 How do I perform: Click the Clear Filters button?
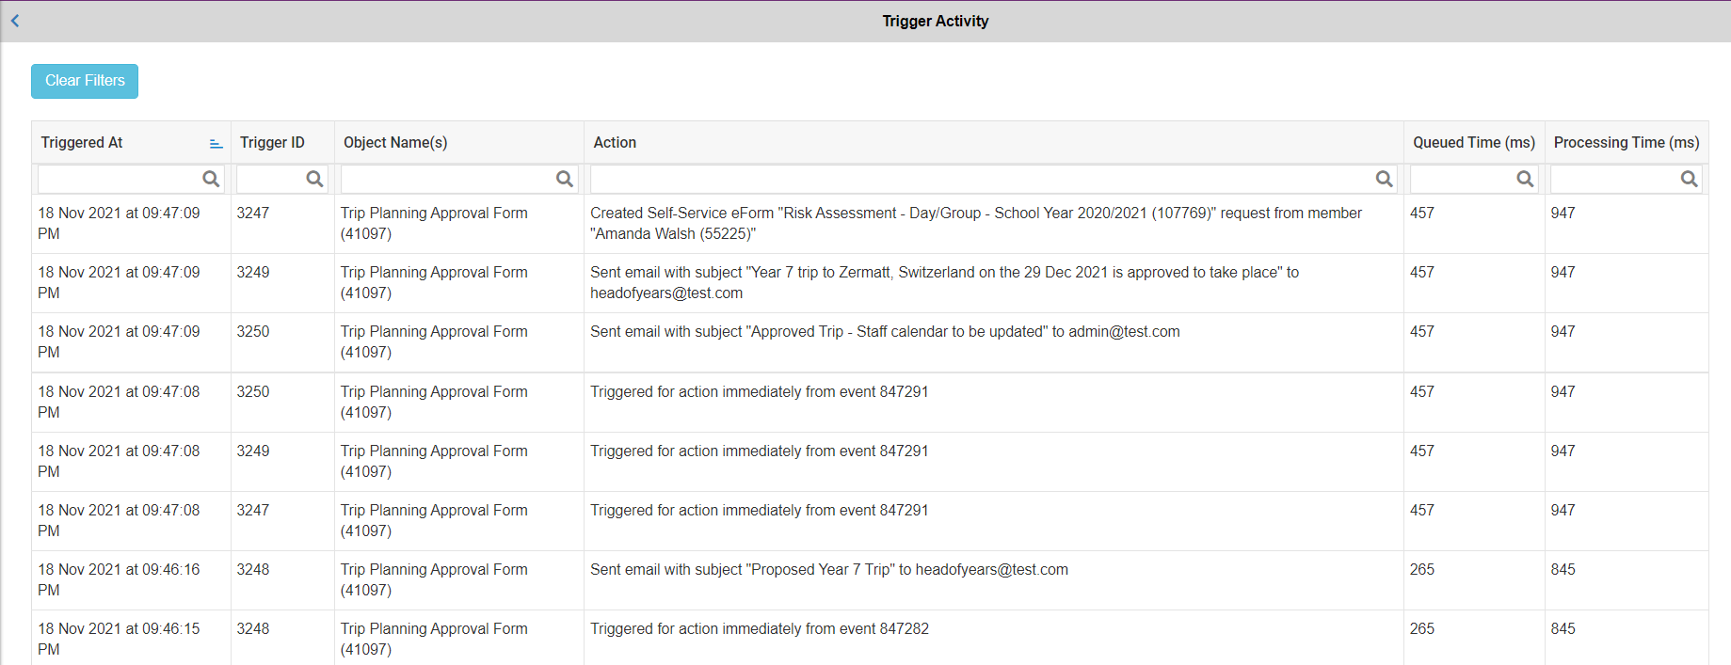pos(85,81)
